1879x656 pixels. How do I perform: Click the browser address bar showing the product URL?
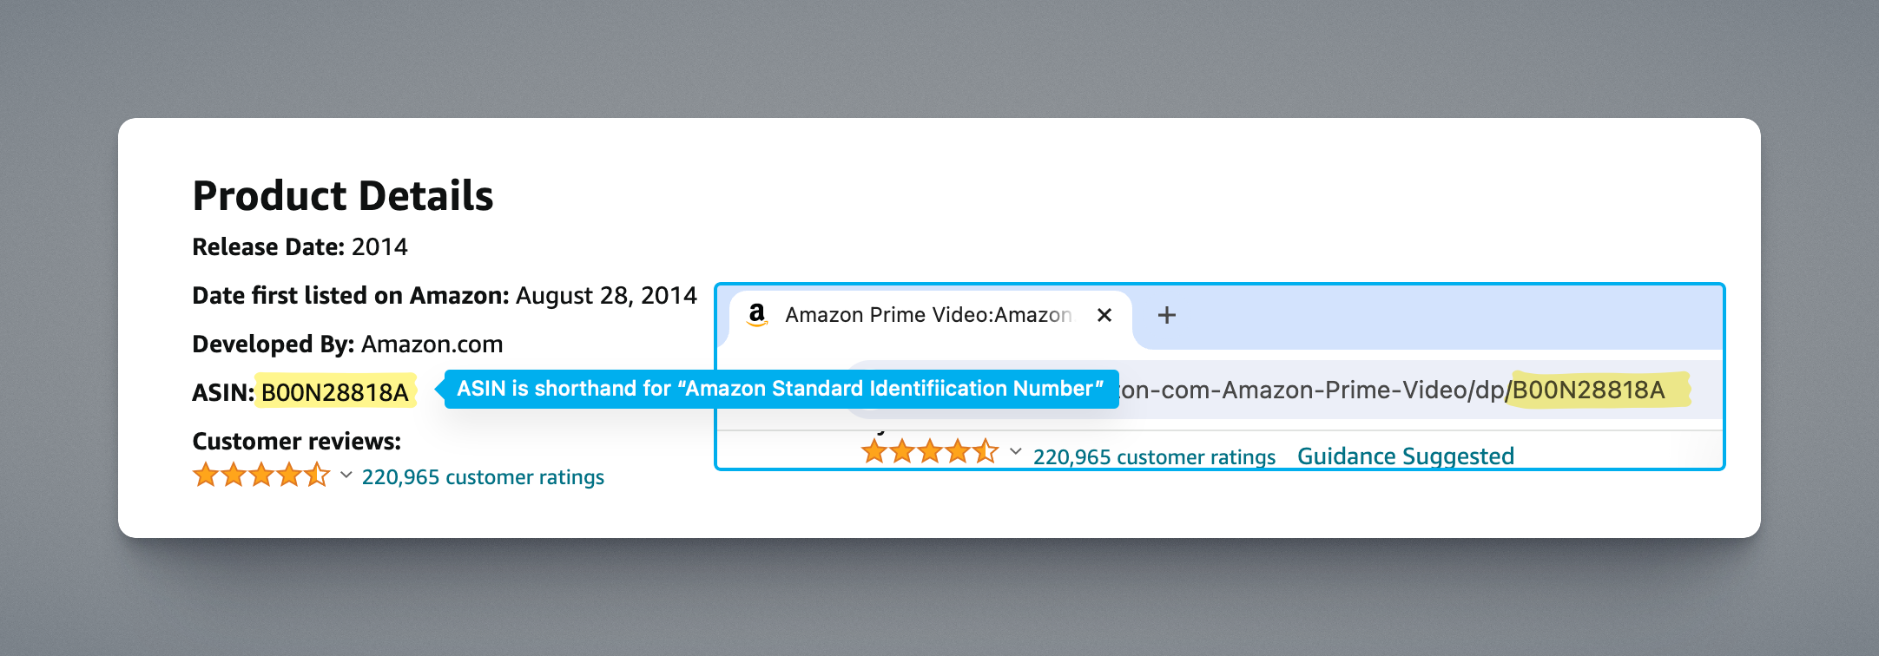pos(1302,391)
